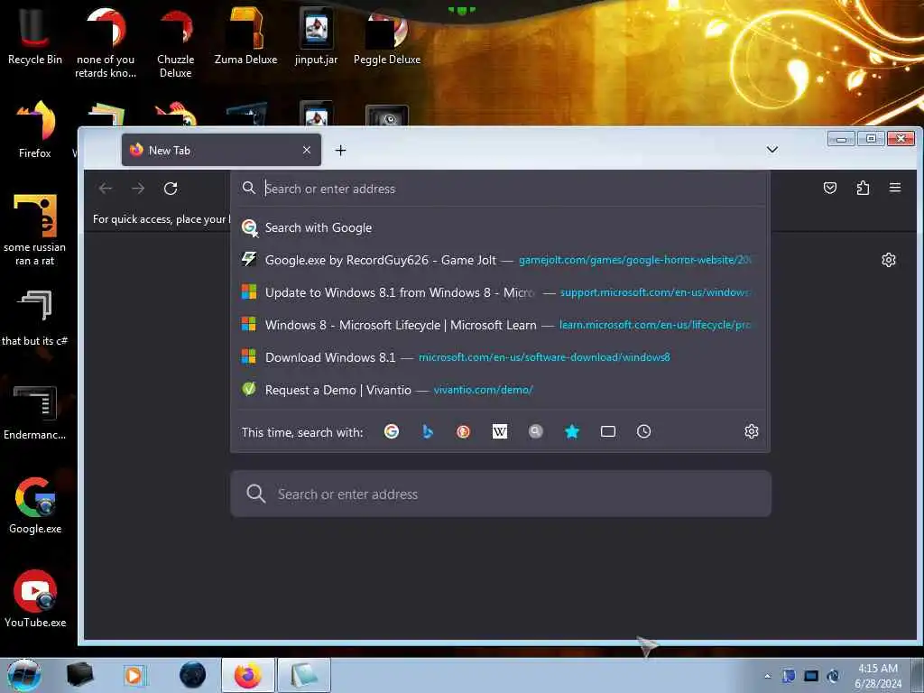This screenshot has width=924, height=693.
Task: Open the taskbar clock showing 4:15 AM
Action: point(878,676)
